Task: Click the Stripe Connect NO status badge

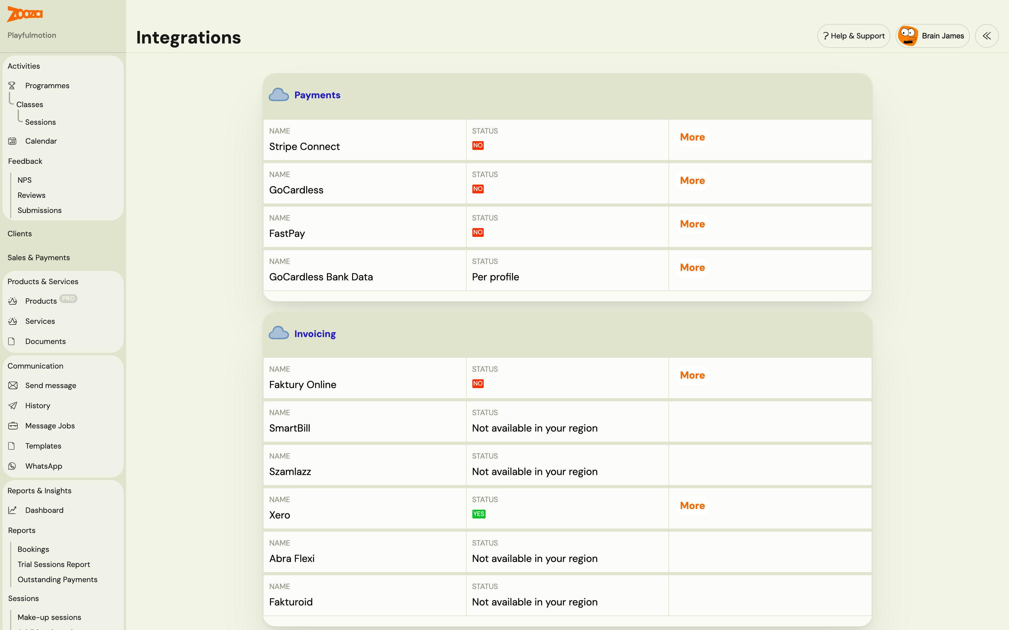Action: click(478, 146)
